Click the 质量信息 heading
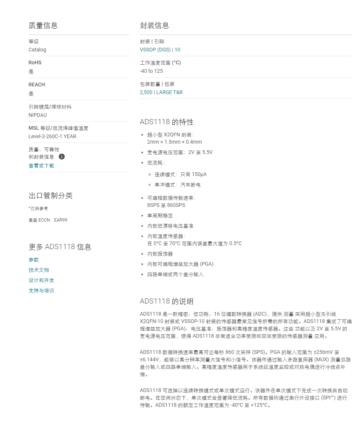352x442 pixels. 43,25
